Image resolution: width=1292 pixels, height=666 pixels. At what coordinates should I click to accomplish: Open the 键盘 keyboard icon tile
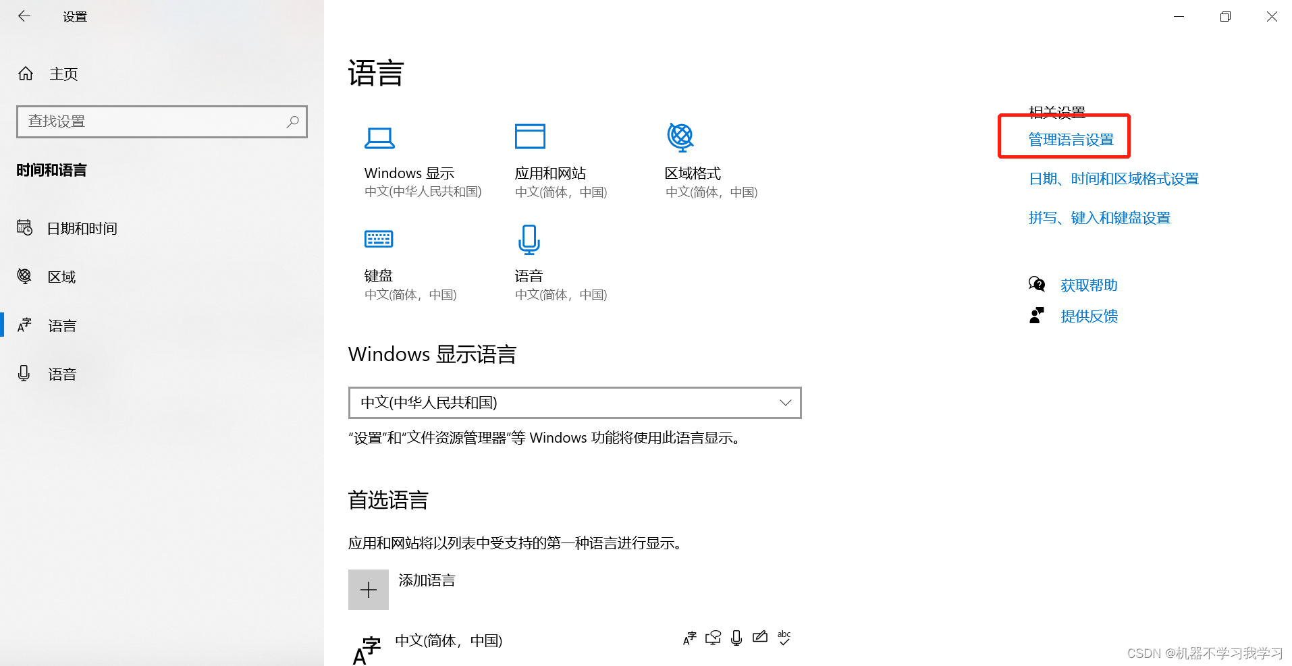[x=379, y=239]
